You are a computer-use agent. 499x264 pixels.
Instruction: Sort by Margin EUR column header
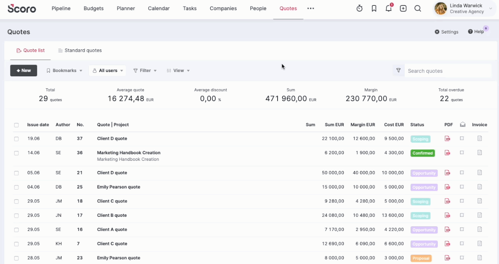pos(363,125)
